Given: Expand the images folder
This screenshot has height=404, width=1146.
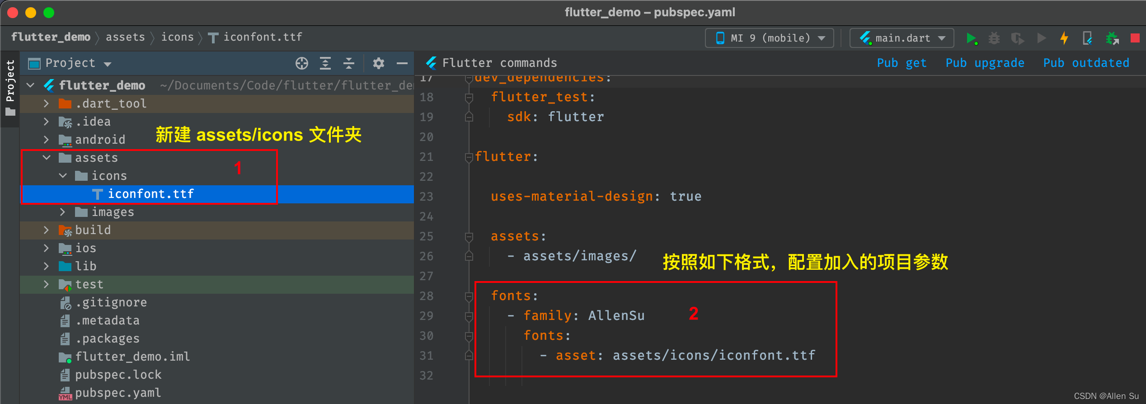Looking at the screenshot, I should (x=63, y=212).
